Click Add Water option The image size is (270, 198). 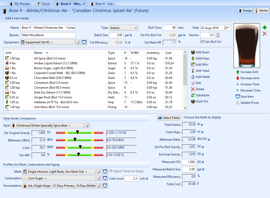pyautogui.click(x=200, y=77)
